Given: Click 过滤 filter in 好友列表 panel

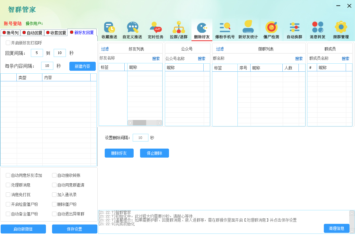Looking at the screenshot, I should (x=105, y=49).
